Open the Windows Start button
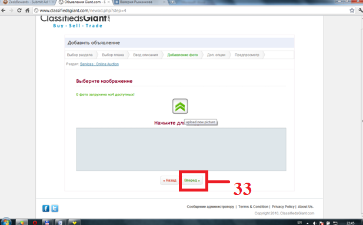 6,222
